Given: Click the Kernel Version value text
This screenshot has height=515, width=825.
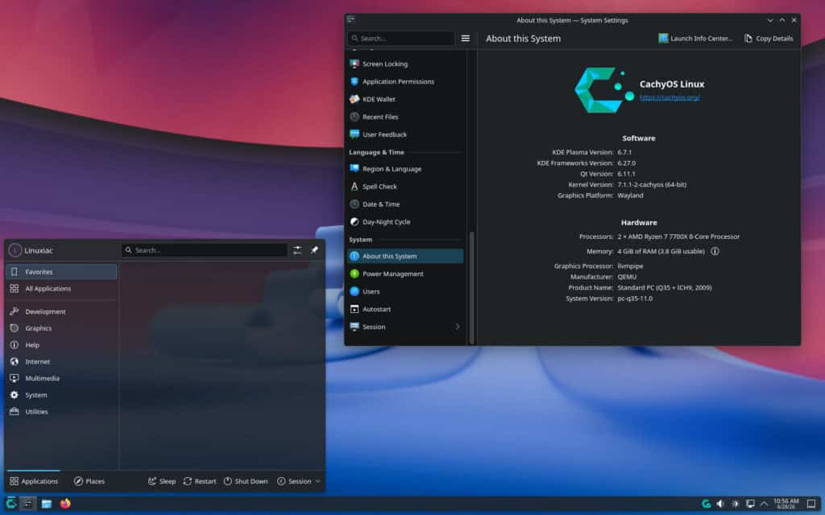Looking at the screenshot, I should [651, 184].
